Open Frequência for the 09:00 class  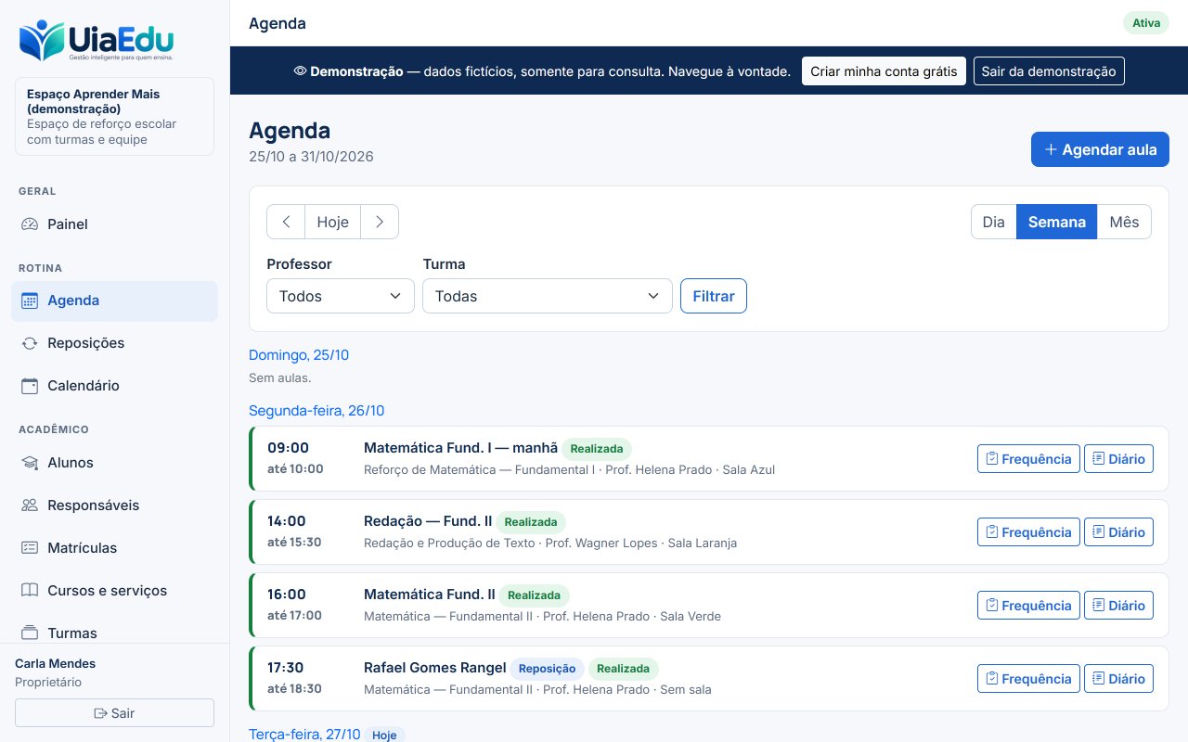click(1028, 459)
